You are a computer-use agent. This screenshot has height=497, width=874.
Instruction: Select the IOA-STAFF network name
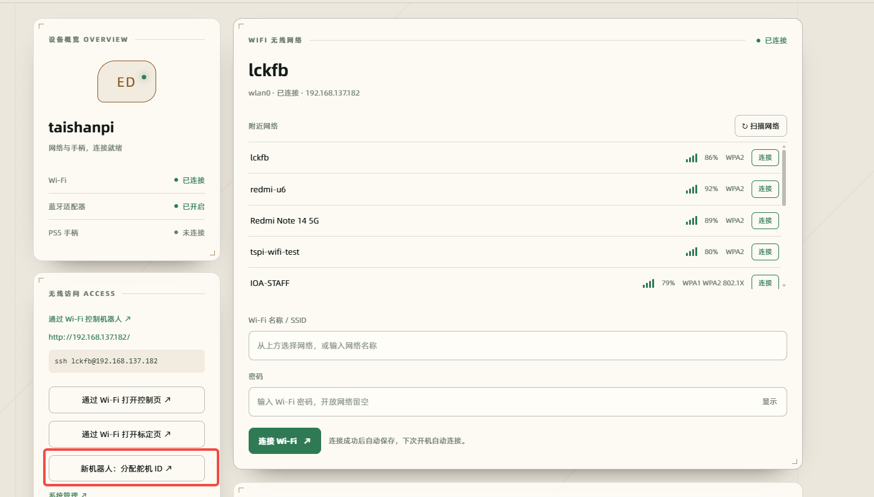(270, 283)
